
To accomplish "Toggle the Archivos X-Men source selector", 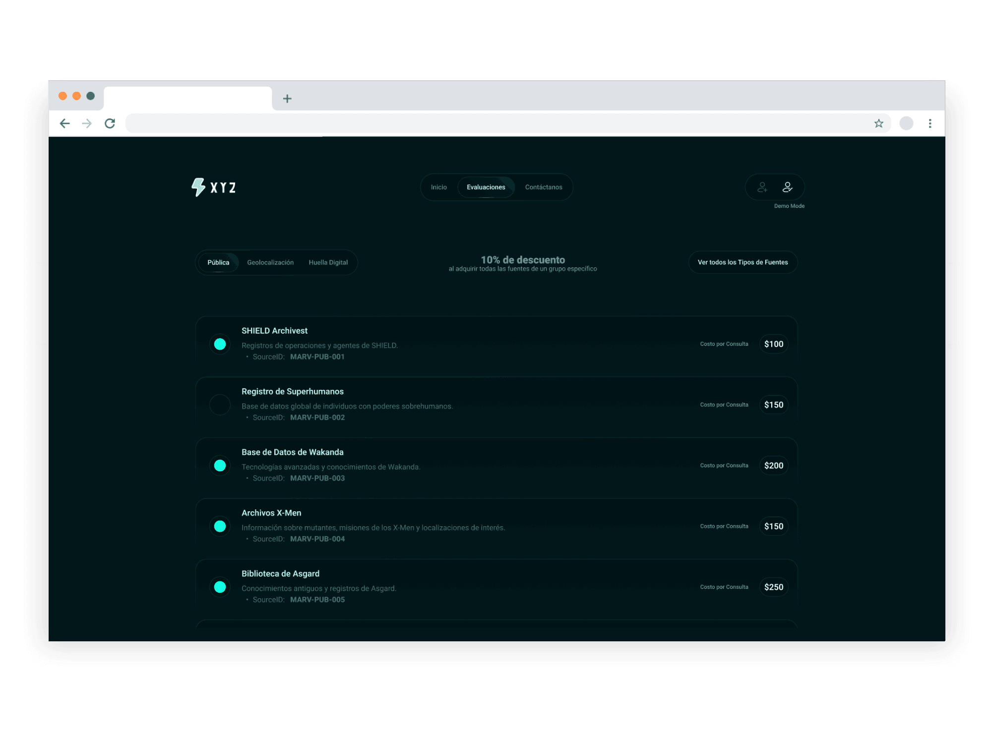I will point(220,526).
